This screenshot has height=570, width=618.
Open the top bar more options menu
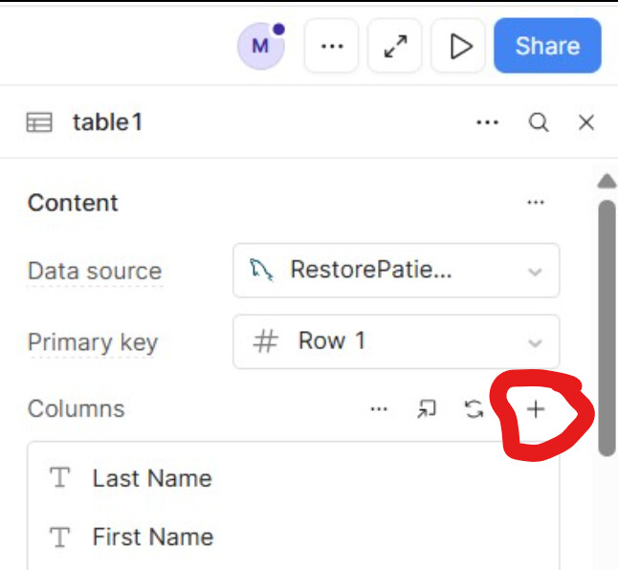332,46
